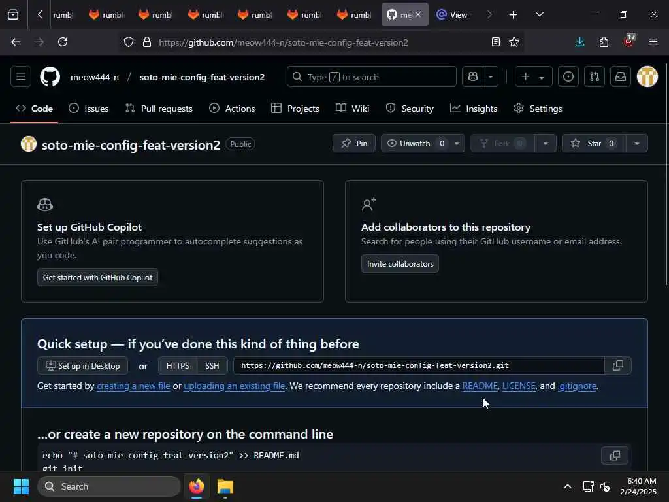Open the create new plus menu
The width and height of the screenshot is (669, 502).
point(533,77)
